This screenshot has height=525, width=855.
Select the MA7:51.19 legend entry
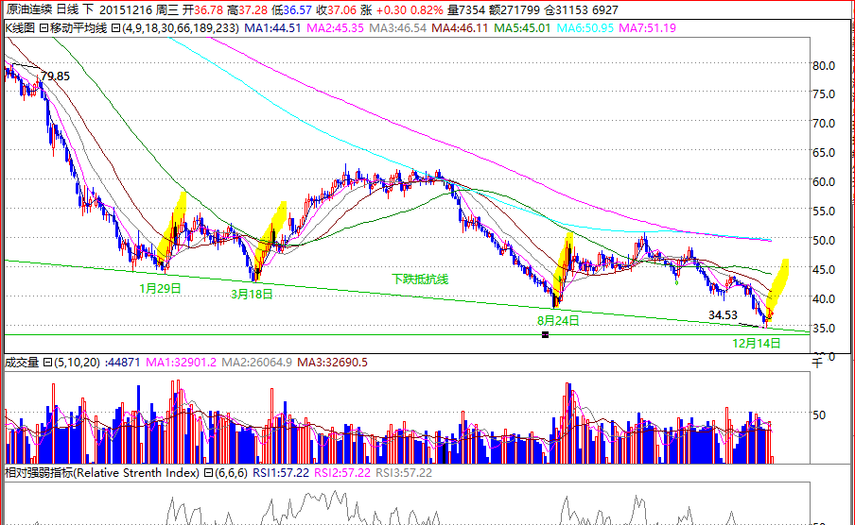tap(647, 28)
